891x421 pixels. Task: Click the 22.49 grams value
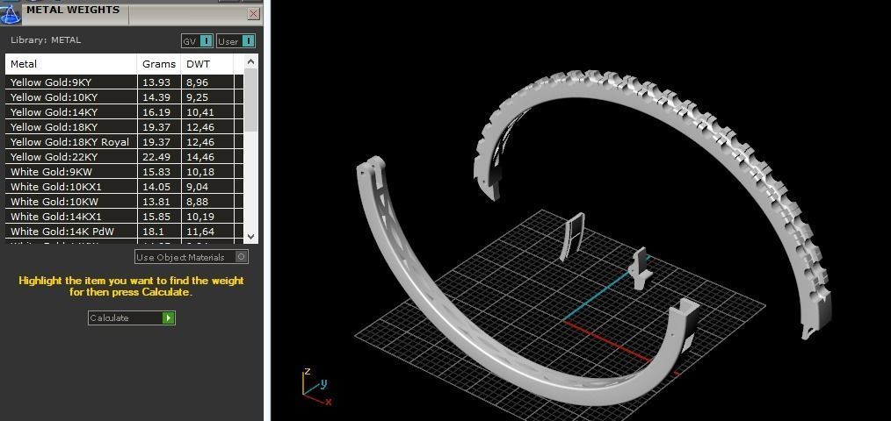point(156,157)
